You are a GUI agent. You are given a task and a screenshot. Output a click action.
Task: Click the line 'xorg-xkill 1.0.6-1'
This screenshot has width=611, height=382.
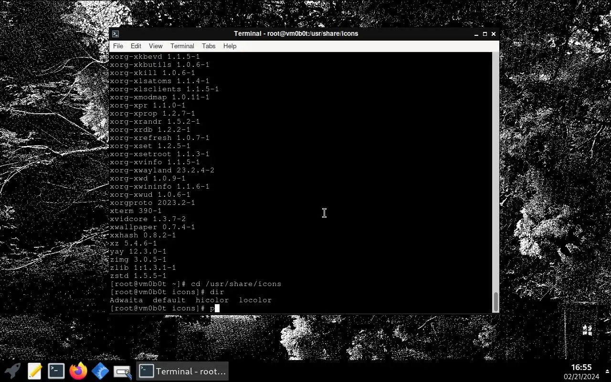[152, 73]
